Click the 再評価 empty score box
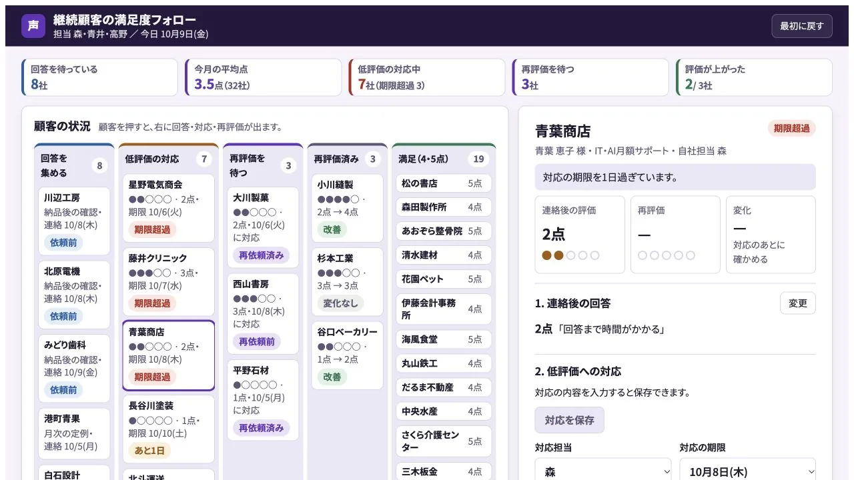854x480 pixels. point(675,235)
